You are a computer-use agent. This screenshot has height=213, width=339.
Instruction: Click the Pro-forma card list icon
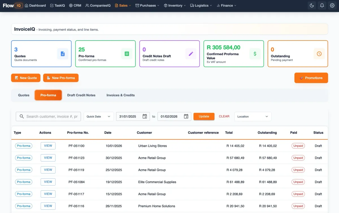(127, 54)
